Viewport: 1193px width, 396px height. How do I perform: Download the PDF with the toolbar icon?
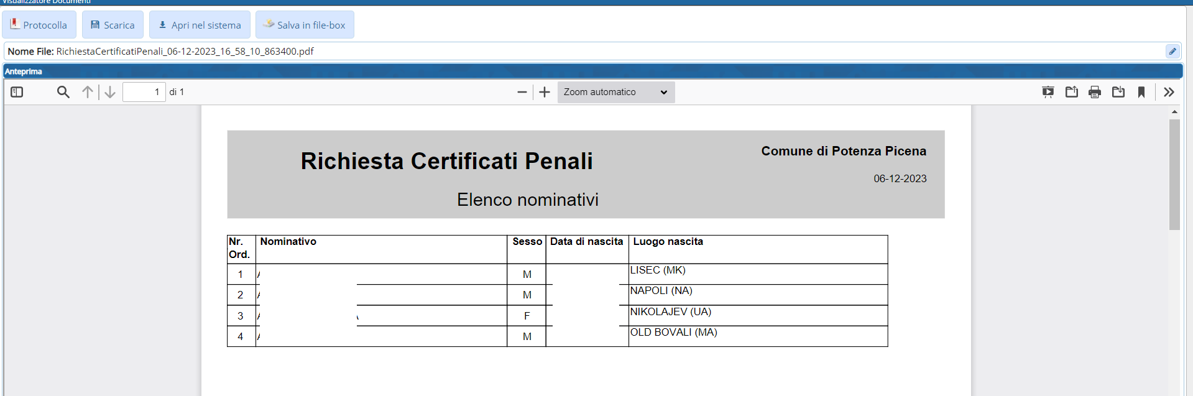(x=1118, y=92)
